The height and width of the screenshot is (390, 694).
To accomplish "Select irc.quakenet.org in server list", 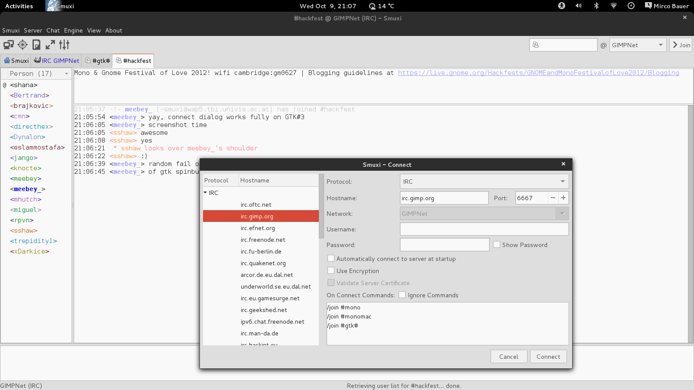I will (261, 263).
